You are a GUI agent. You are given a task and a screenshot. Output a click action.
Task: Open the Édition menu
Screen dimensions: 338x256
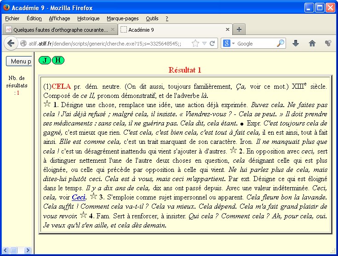point(34,18)
